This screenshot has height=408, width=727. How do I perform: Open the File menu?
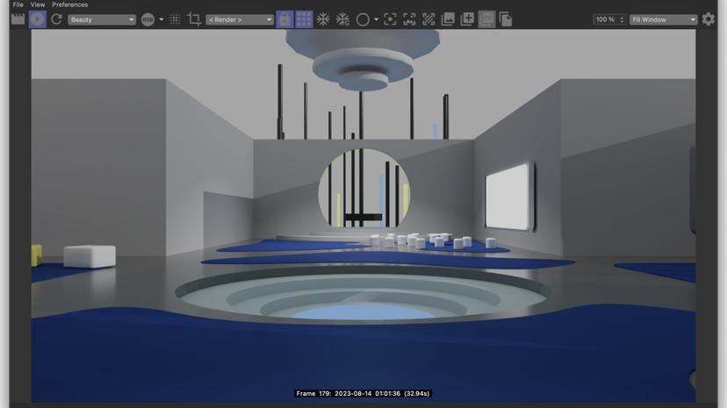18,4
